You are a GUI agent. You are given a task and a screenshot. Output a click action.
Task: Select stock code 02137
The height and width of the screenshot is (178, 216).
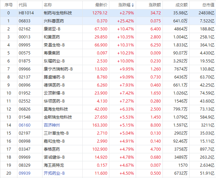pyautogui.click(x=24, y=77)
